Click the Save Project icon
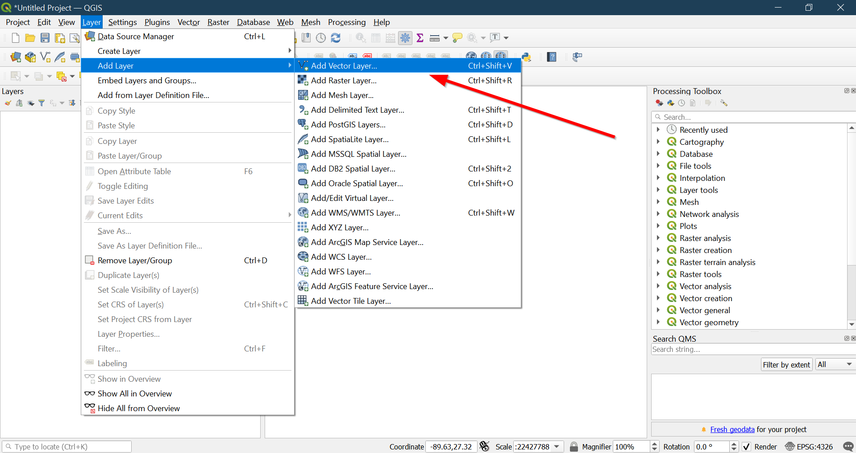The width and height of the screenshot is (856, 453). 45,38
